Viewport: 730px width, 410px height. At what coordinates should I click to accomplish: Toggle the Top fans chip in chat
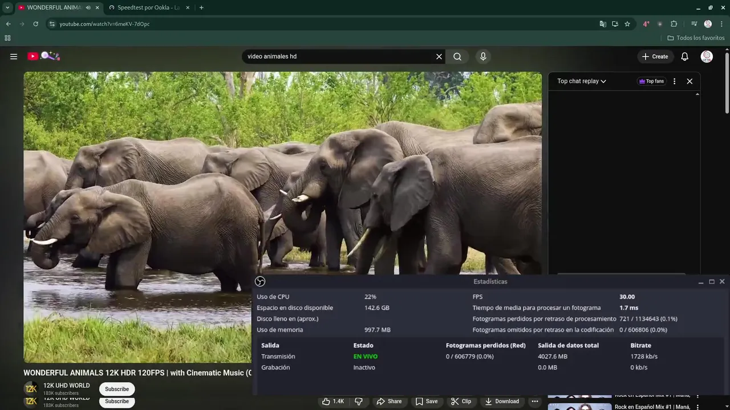point(651,81)
